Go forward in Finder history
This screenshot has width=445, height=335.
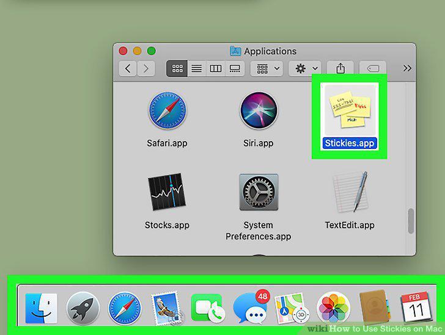146,68
